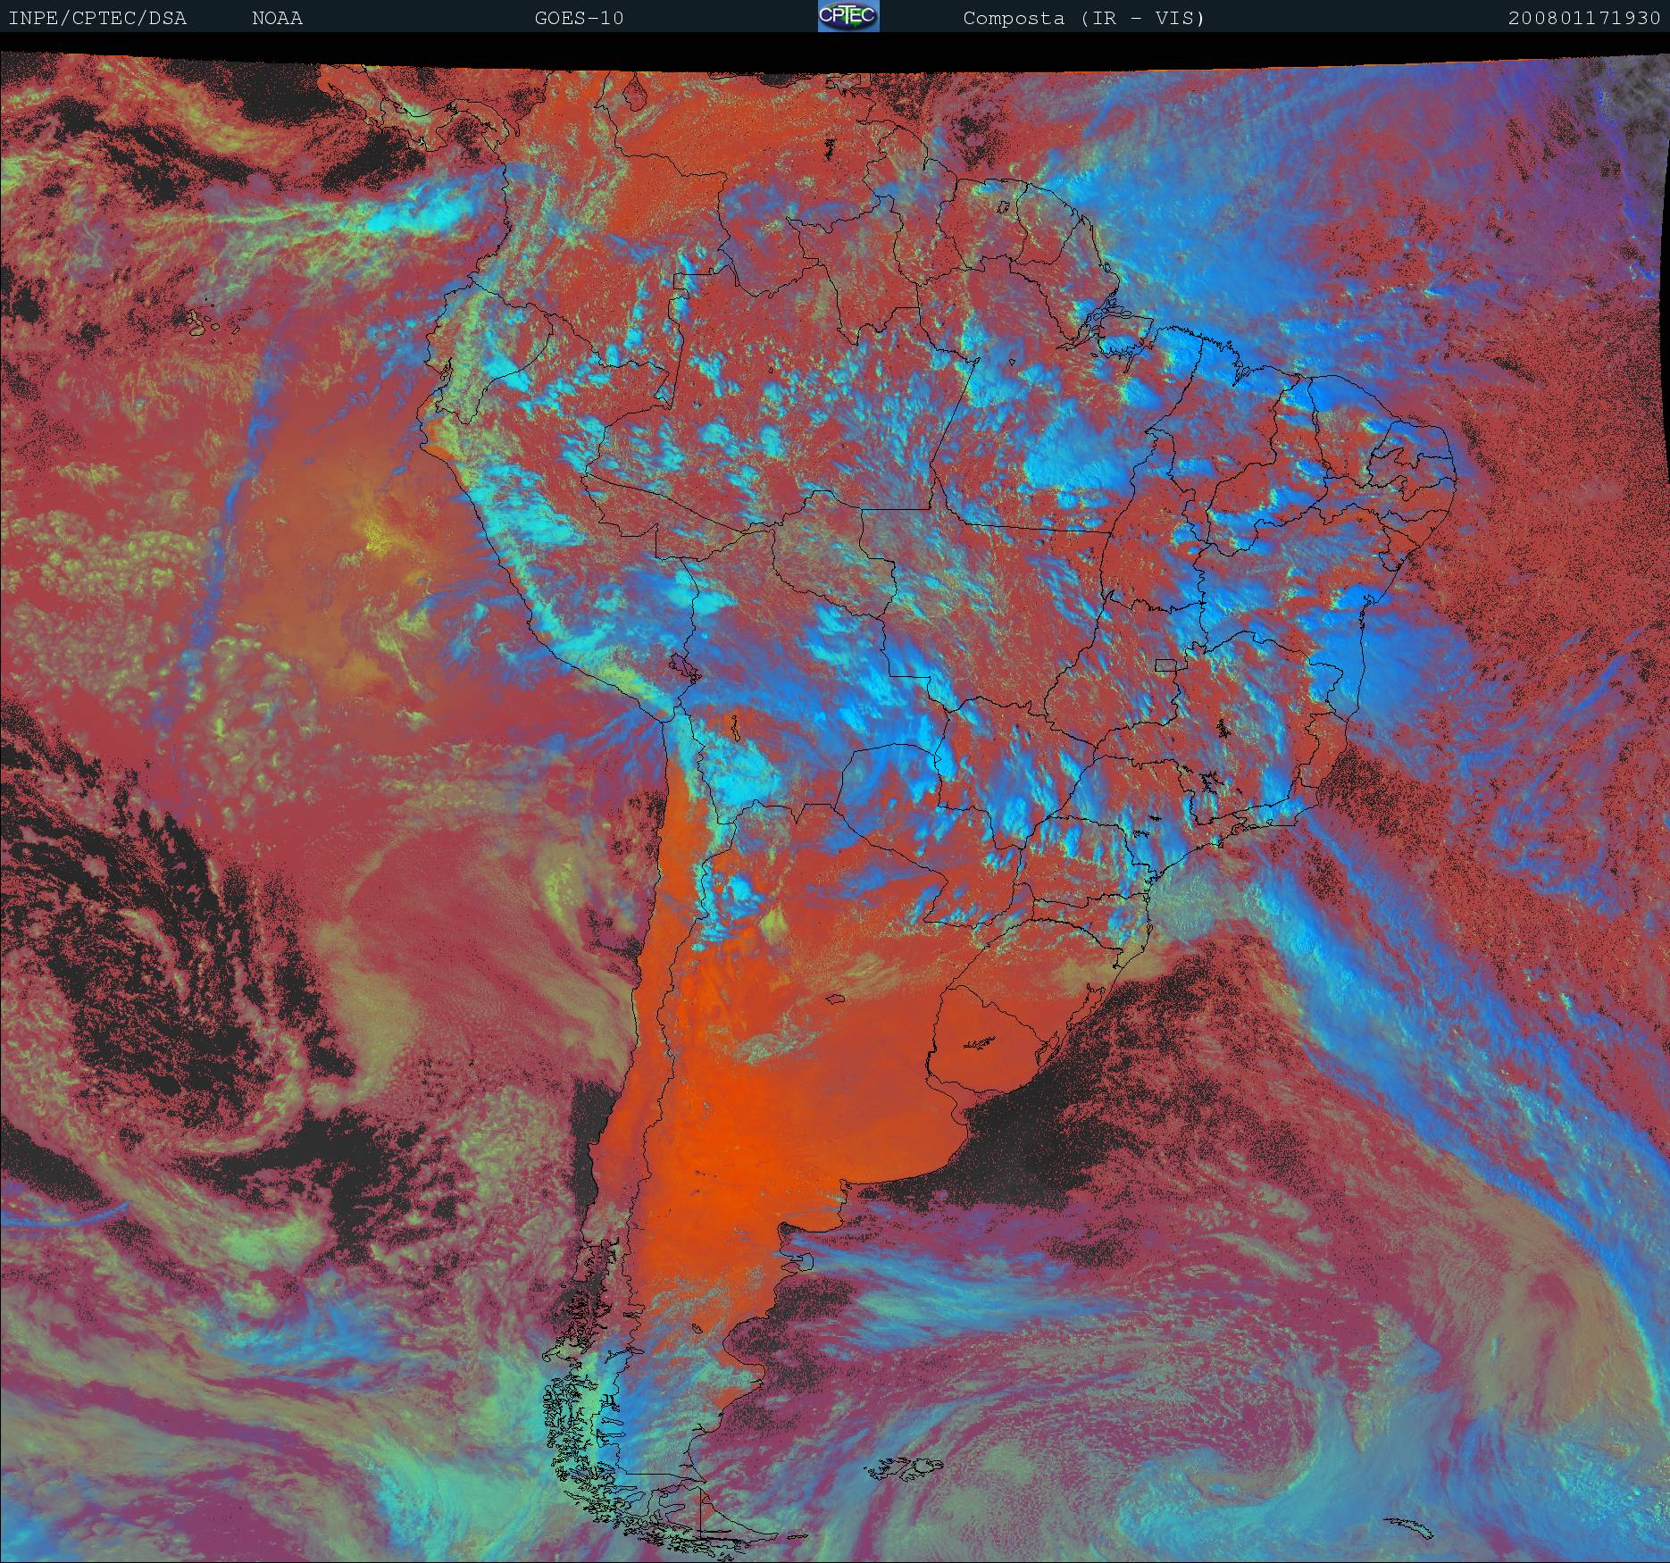Click the yellow-green cloud patch off Peru
The width and height of the screenshot is (1670, 1563).
(x=377, y=534)
